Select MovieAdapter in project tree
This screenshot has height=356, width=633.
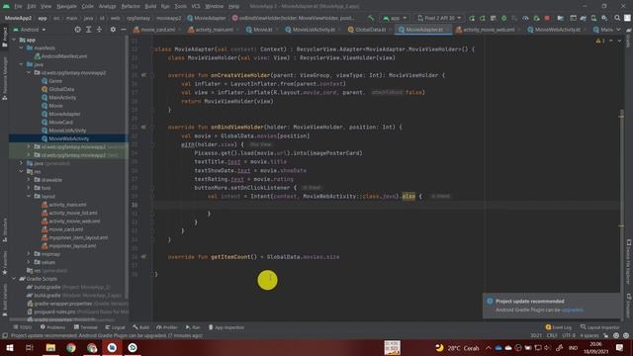pos(64,114)
